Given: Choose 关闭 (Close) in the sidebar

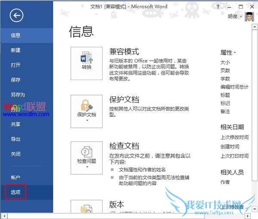Looking at the screenshot, I should [27, 154].
